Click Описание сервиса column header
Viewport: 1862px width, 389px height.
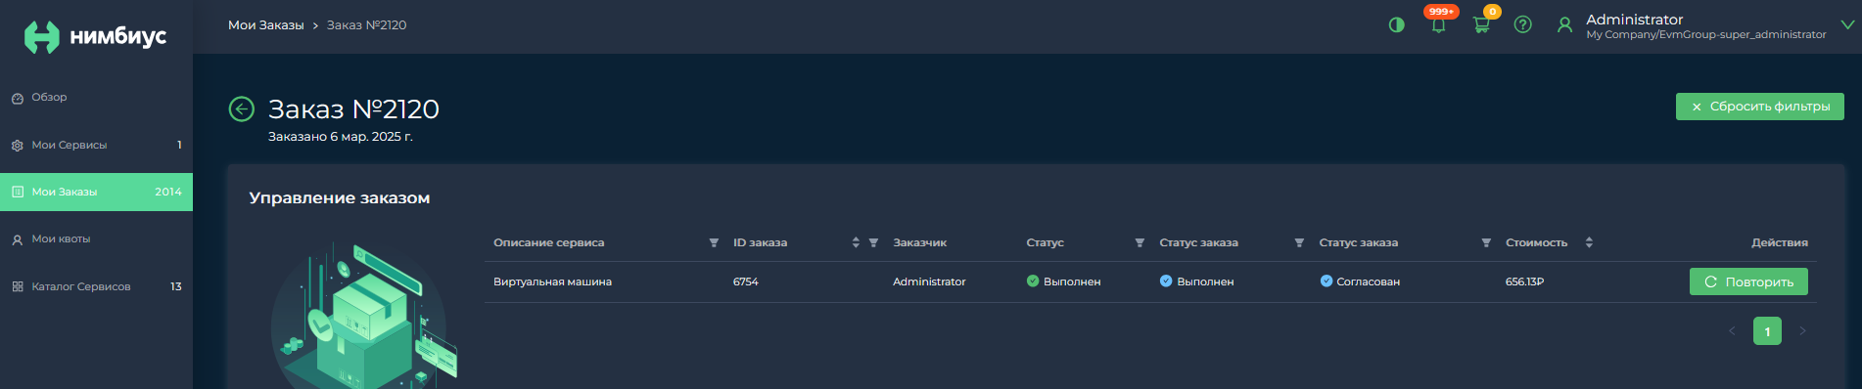548,242
